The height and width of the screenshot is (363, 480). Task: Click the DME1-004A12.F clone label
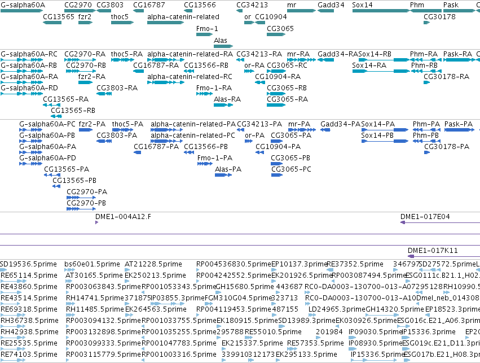tap(123, 217)
